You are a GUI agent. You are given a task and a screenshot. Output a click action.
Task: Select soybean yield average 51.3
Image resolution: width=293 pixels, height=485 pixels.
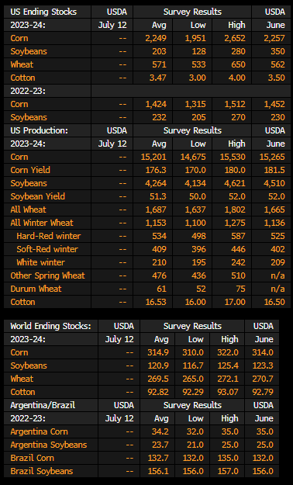coord(159,197)
